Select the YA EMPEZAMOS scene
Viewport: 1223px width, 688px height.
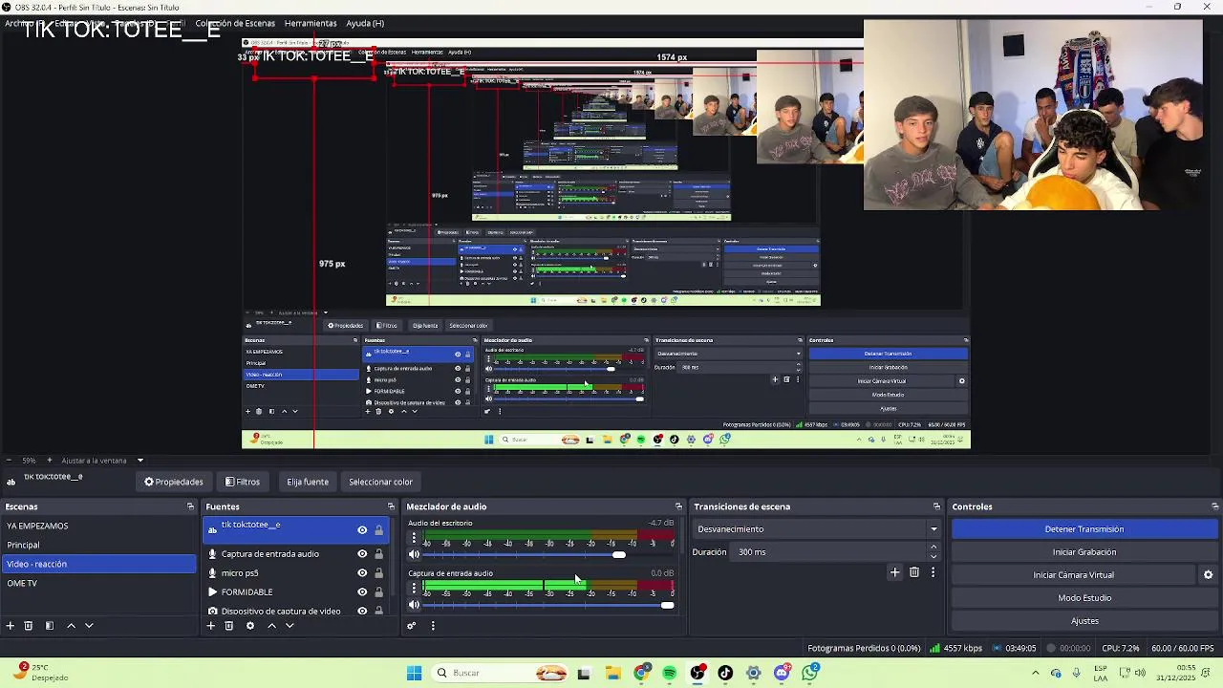(98, 527)
